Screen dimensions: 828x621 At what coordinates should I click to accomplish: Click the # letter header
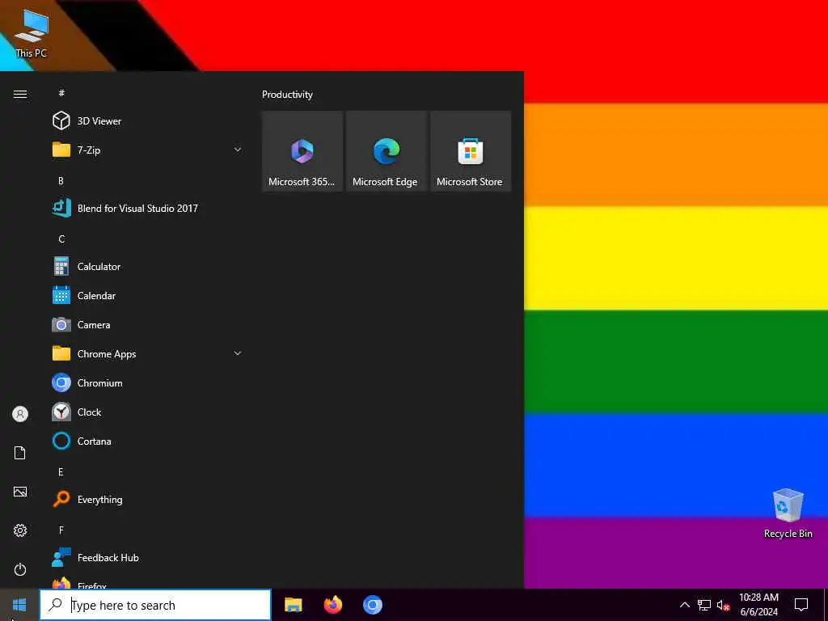[x=61, y=93]
